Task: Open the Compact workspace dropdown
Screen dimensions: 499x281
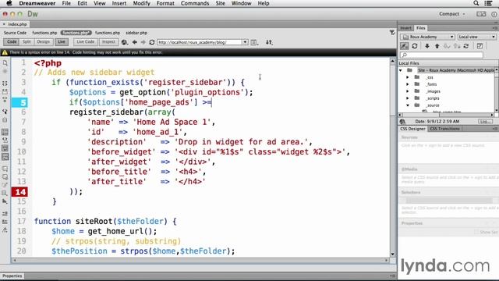Action: (x=452, y=14)
